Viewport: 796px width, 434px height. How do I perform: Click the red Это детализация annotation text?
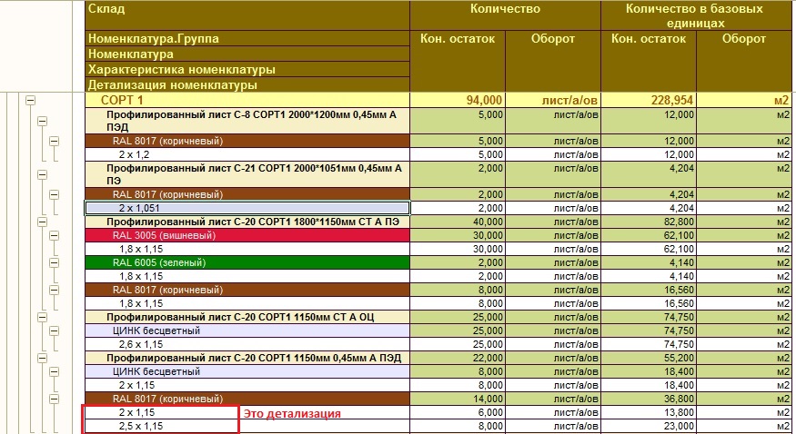click(291, 414)
